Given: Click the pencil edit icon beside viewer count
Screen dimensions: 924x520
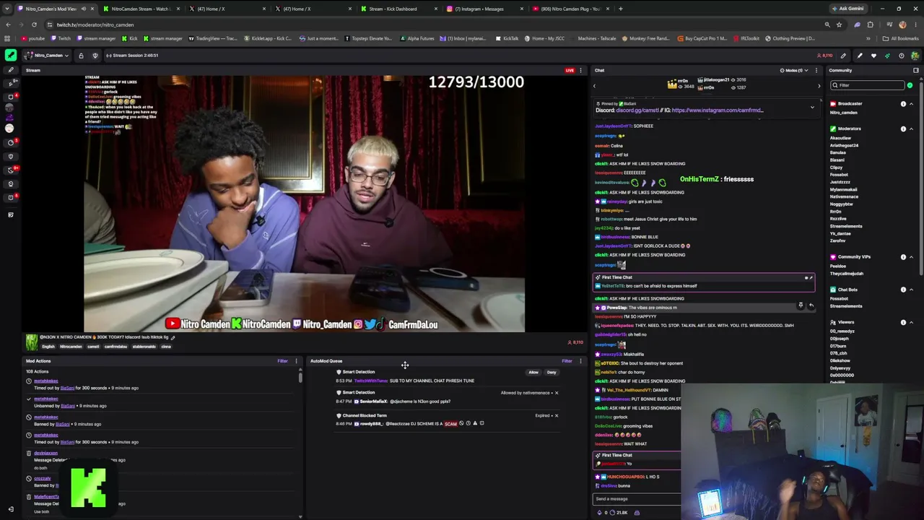Looking at the screenshot, I should point(843,56).
